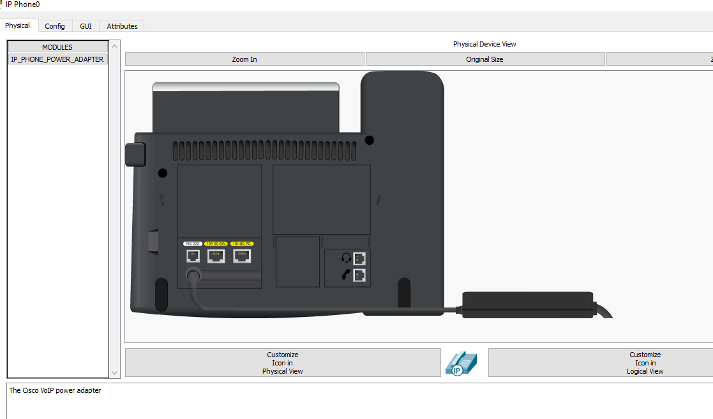Click the RS 232 port on phone
Image resolution: width=713 pixels, height=419 pixels.
[x=193, y=256]
